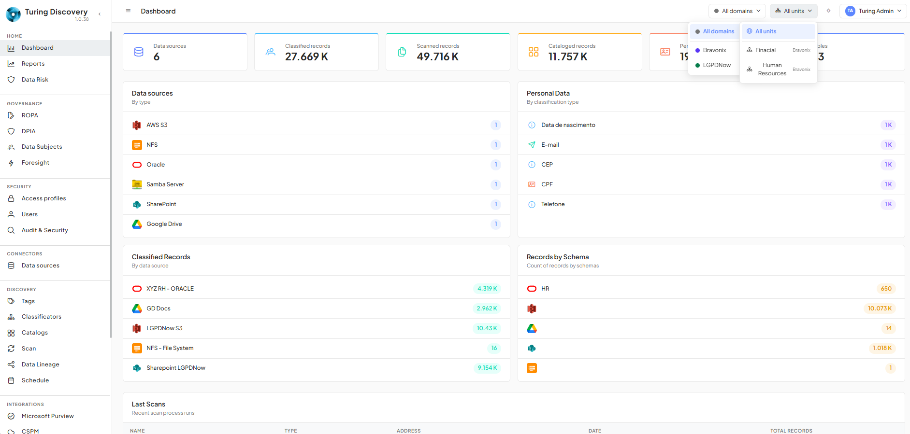
Task: Click the Data de nascimento row
Action: tap(711, 125)
